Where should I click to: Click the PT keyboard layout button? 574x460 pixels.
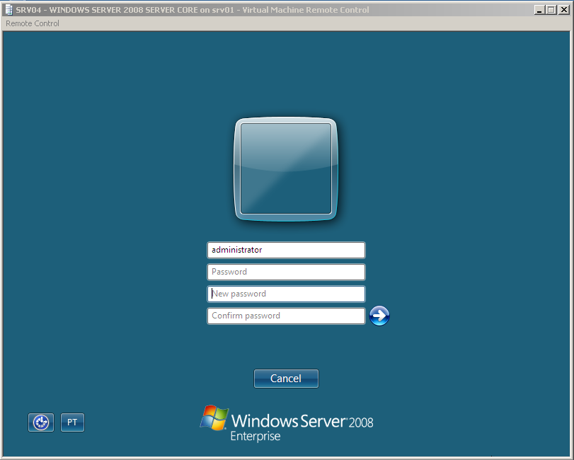pos(72,422)
